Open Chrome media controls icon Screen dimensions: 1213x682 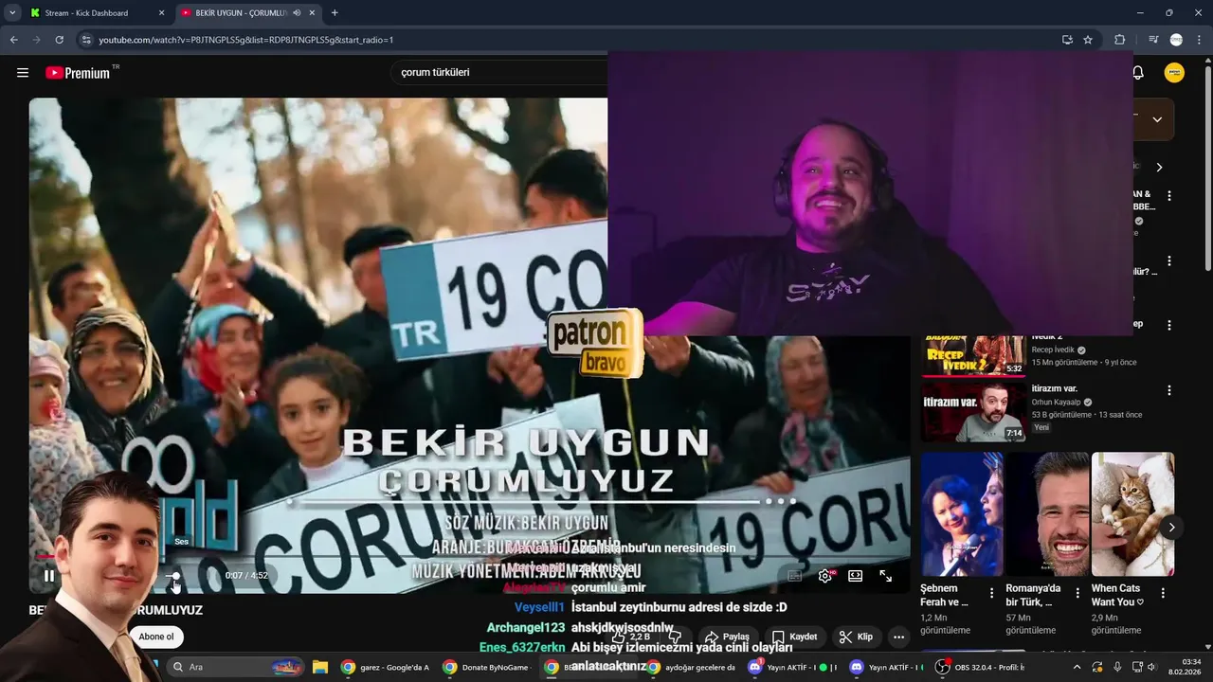pos(1153,40)
